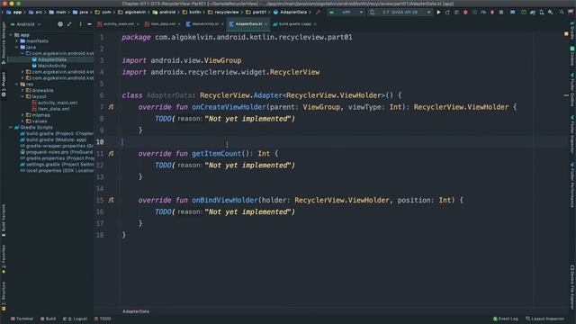Open the TODO tool window
The image size is (576, 324).
[103, 319]
